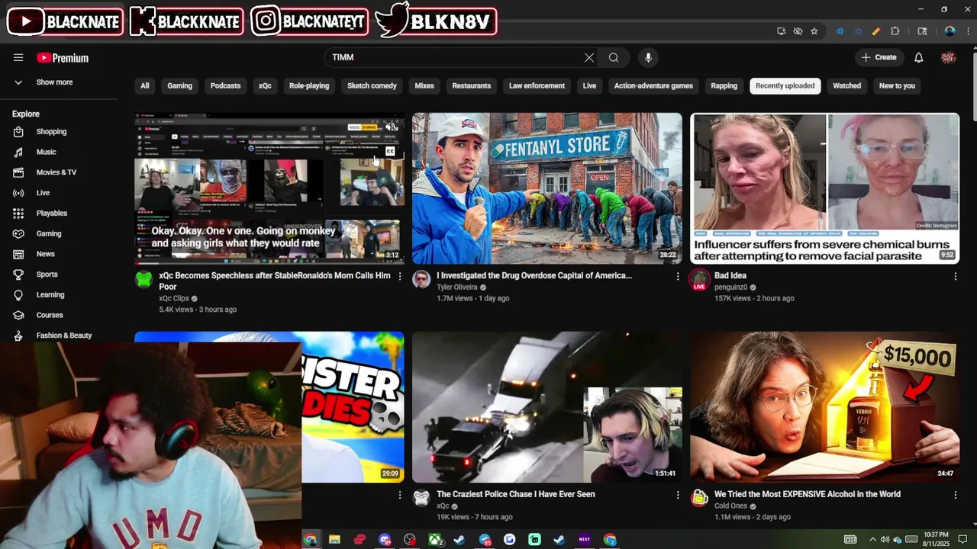Click the install app icon in address bar
The image size is (977, 549).
(x=781, y=31)
